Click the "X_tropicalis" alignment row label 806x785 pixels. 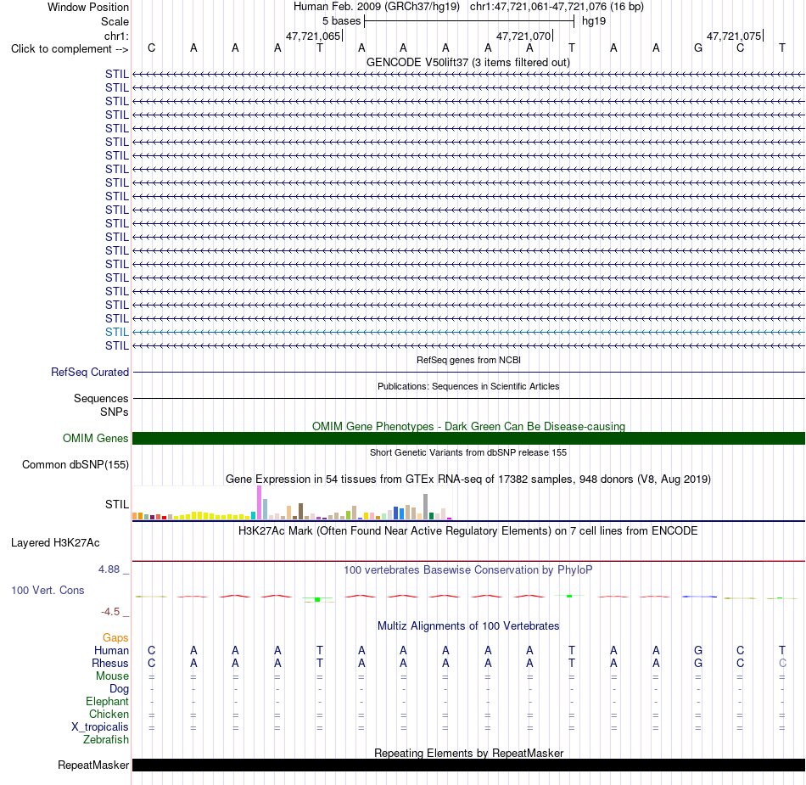pos(100,727)
